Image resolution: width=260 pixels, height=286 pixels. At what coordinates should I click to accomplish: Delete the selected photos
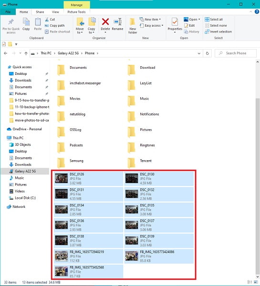point(105,24)
